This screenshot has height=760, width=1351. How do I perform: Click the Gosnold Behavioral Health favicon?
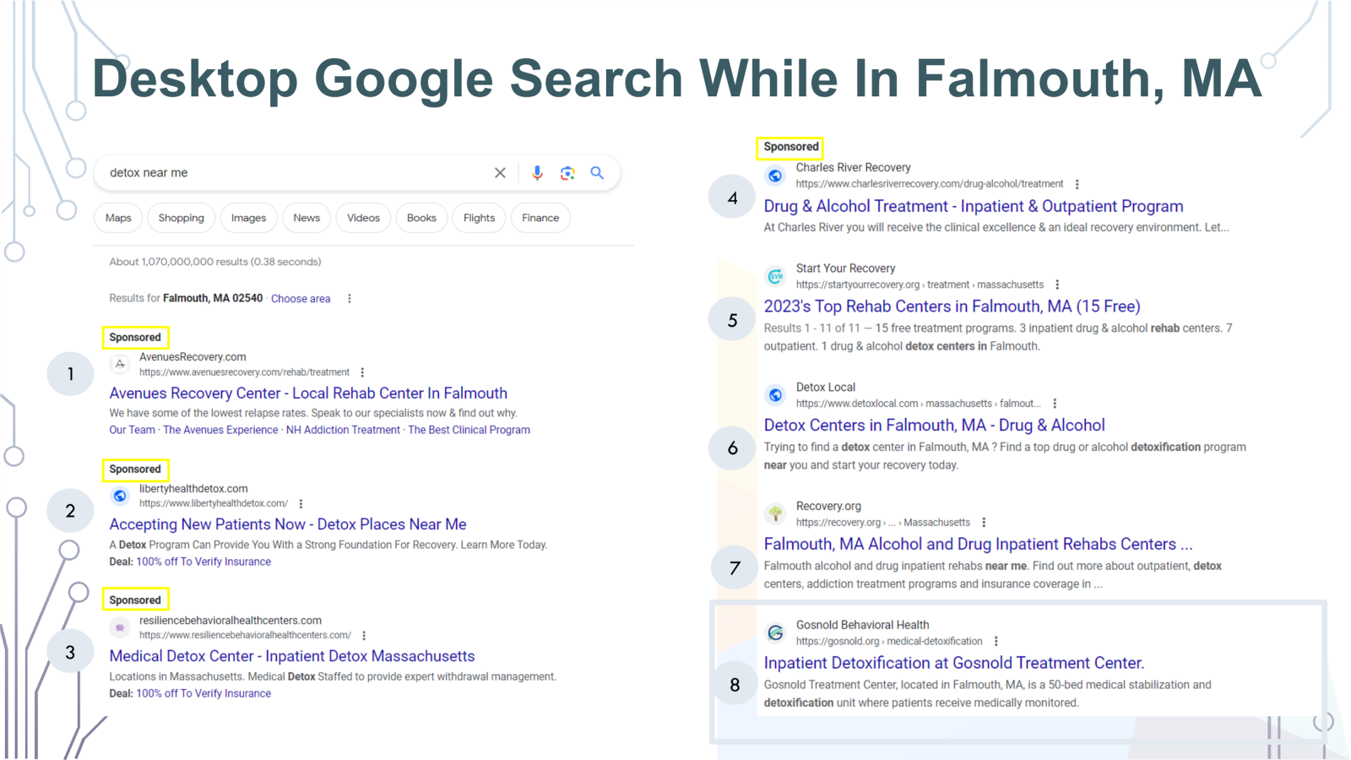(775, 632)
